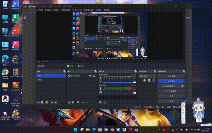This screenshot has width=212, height=133.
Task: Open transition properties three-dot menu
Action: click(154, 80)
